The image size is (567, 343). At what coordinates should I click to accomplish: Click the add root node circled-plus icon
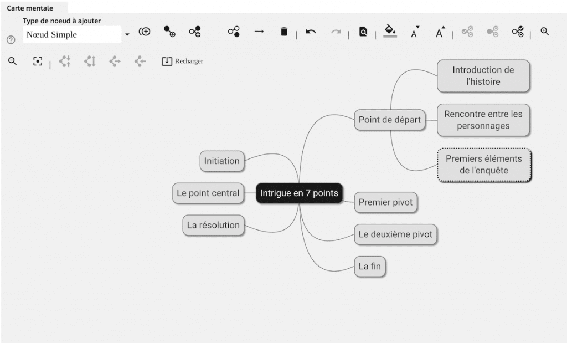[145, 32]
